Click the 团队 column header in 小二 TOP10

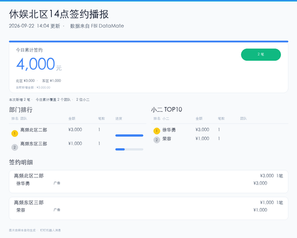tap(244, 118)
